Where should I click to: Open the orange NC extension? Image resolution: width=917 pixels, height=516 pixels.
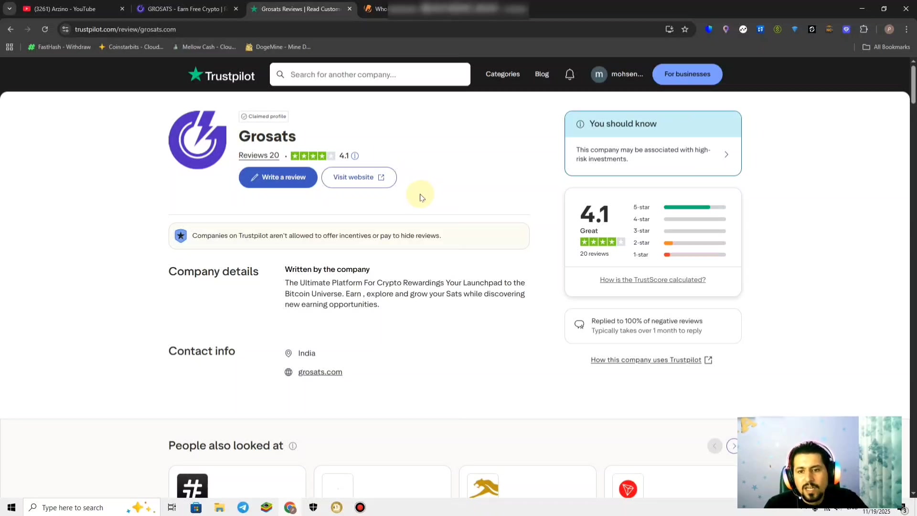pyautogui.click(x=829, y=29)
